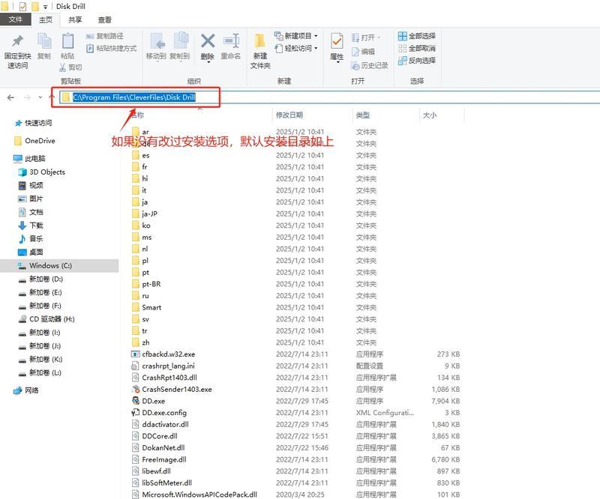Select DokanNet.dll file
This screenshot has height=499, width=600.
158,447
